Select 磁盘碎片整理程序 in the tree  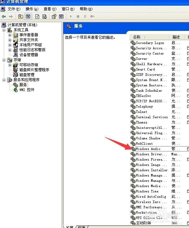(x=35, y=70)
